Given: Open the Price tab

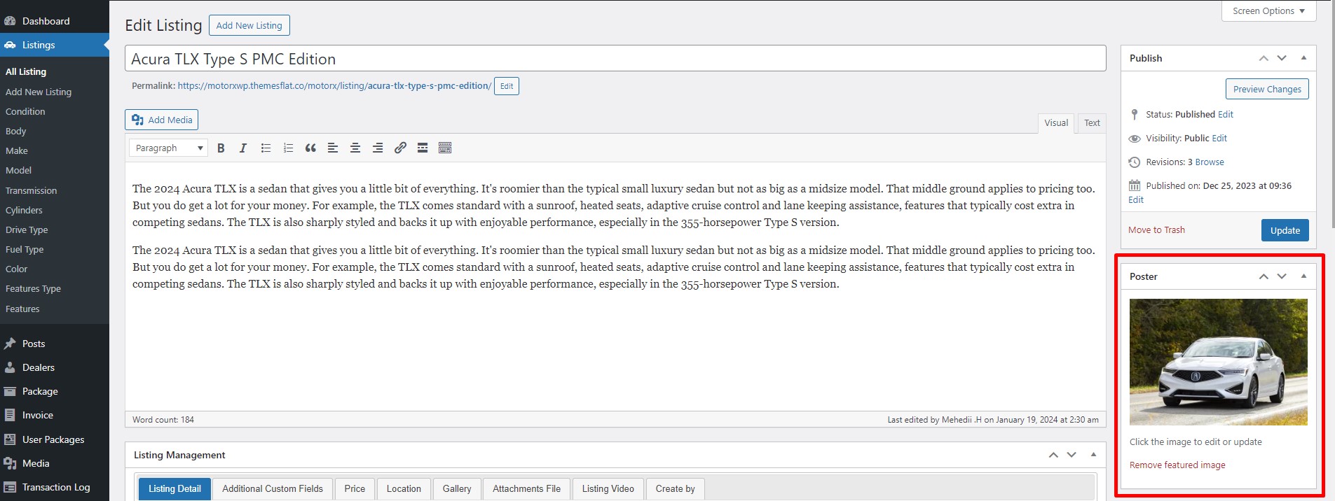Looking at the screenshot, I should 355,488.
